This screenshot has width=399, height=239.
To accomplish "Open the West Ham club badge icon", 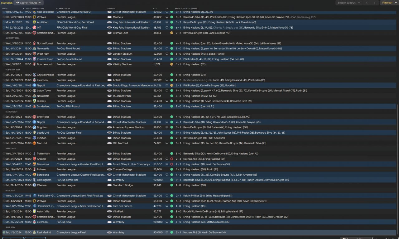I will pyautogui.click(x=34, y=54).
